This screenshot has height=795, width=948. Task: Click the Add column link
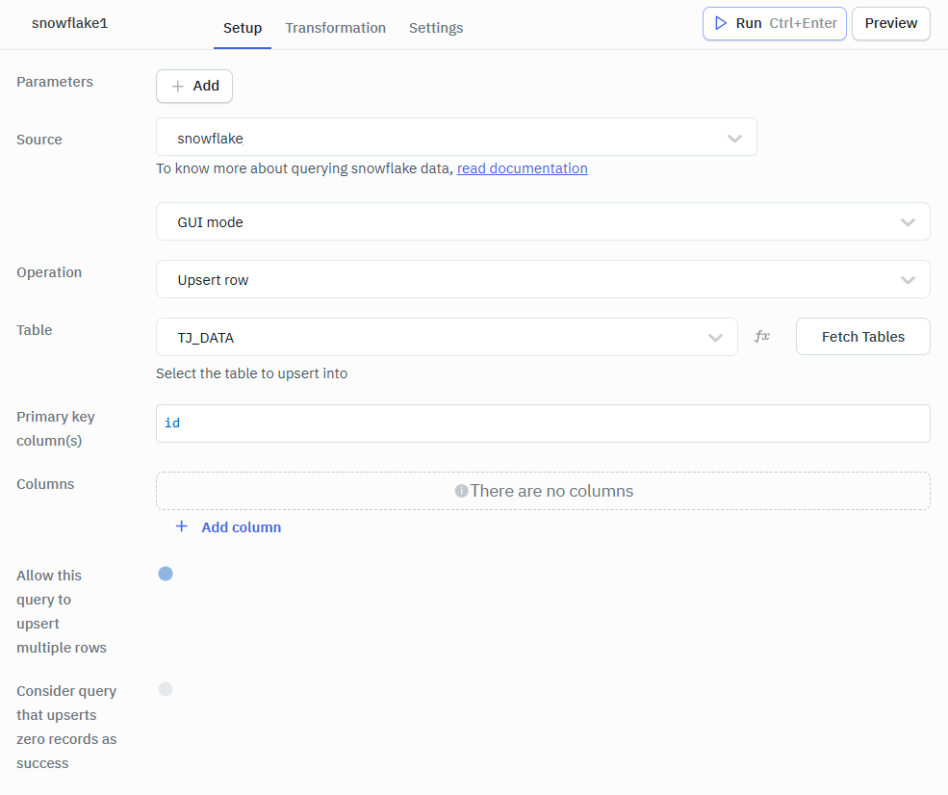point(242,527)
